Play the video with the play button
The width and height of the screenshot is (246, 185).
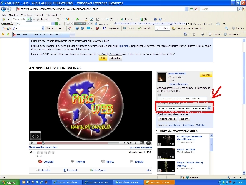click(x=32, y=143)
